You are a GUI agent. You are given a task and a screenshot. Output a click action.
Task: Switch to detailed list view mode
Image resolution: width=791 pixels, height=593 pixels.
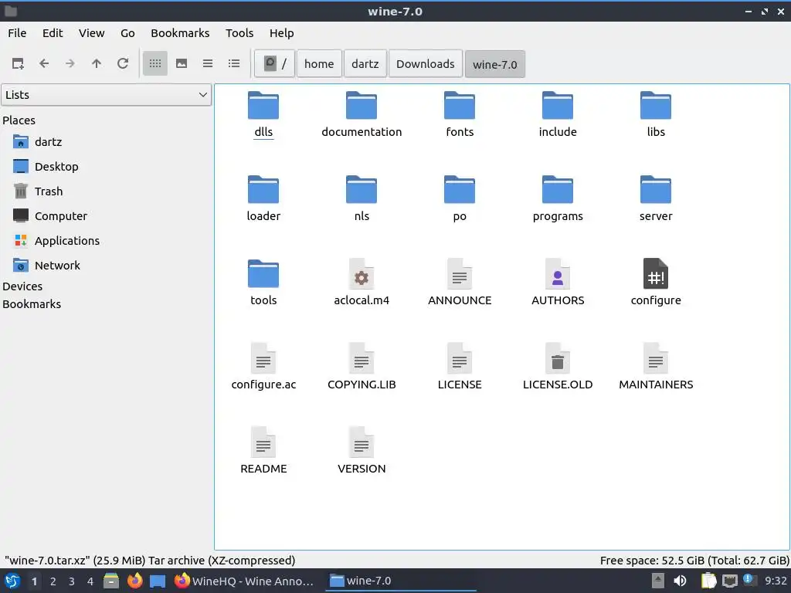coord(234,63)
